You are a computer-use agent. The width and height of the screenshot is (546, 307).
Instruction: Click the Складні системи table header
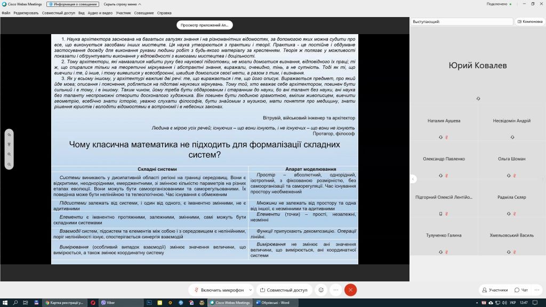coord(157,169)
